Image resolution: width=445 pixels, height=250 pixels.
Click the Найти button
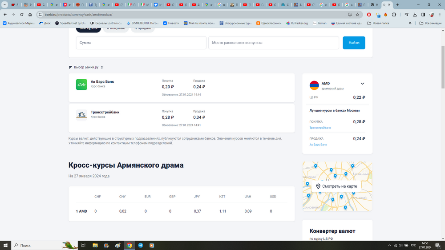pos(354,43)
